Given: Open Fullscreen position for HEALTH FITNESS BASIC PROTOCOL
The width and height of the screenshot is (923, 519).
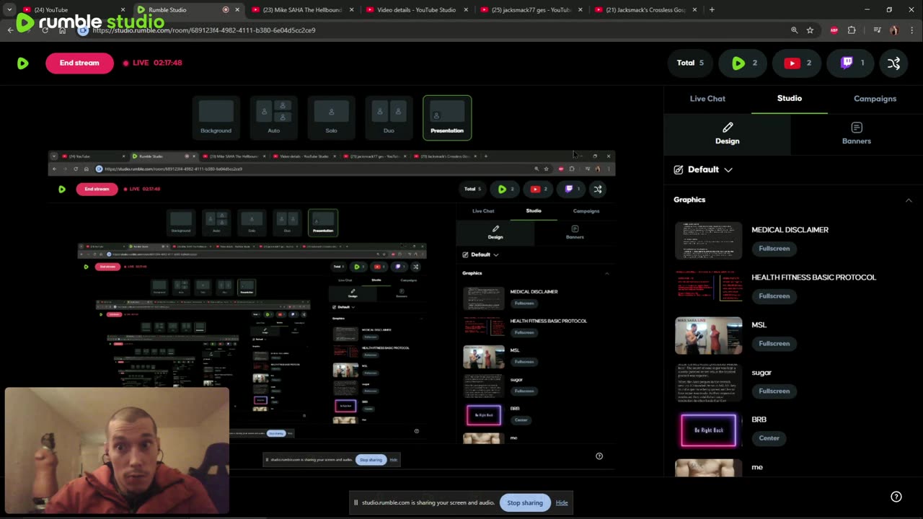Looking at the screenshot, I should click(x=774, y=296).
